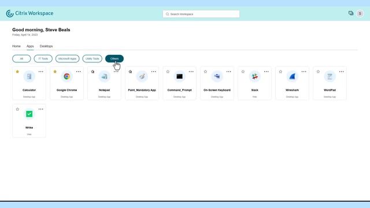Open the Slack app icon

point(254,76)
